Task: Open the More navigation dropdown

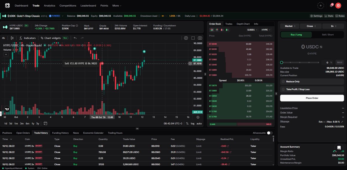Action: (117, 5)
